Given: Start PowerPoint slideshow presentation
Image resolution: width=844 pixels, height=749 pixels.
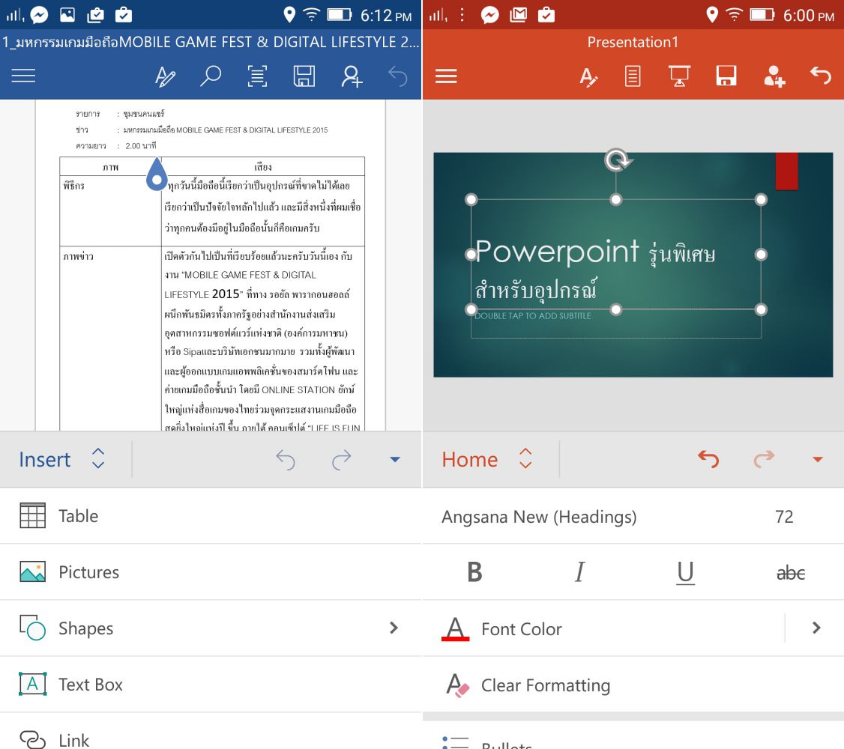Looking at the screenshot, I should 679,76.
